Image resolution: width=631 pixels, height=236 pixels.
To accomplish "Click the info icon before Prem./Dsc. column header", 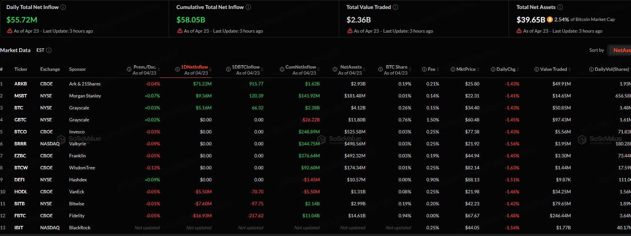I will click(x=129, y=69).
